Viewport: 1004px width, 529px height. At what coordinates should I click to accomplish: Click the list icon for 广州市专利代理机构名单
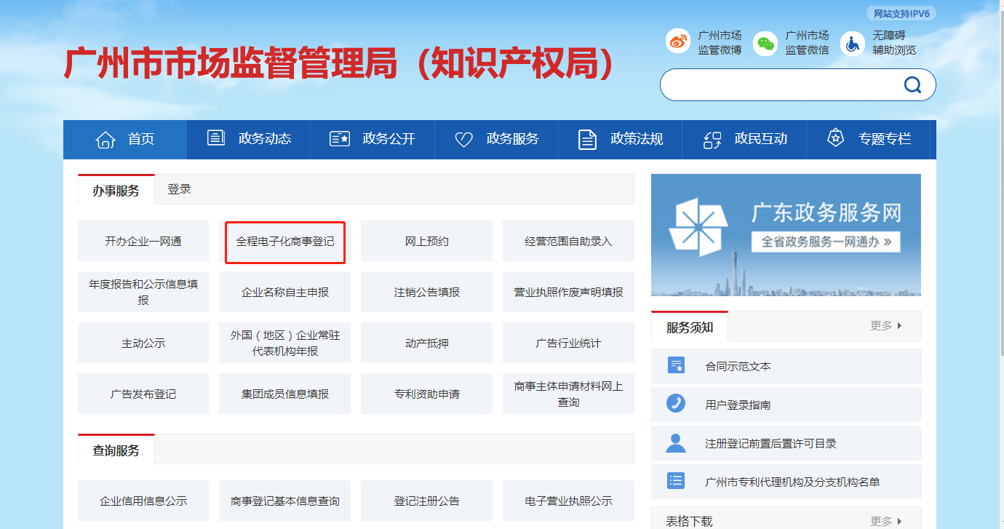pos(676,481)
